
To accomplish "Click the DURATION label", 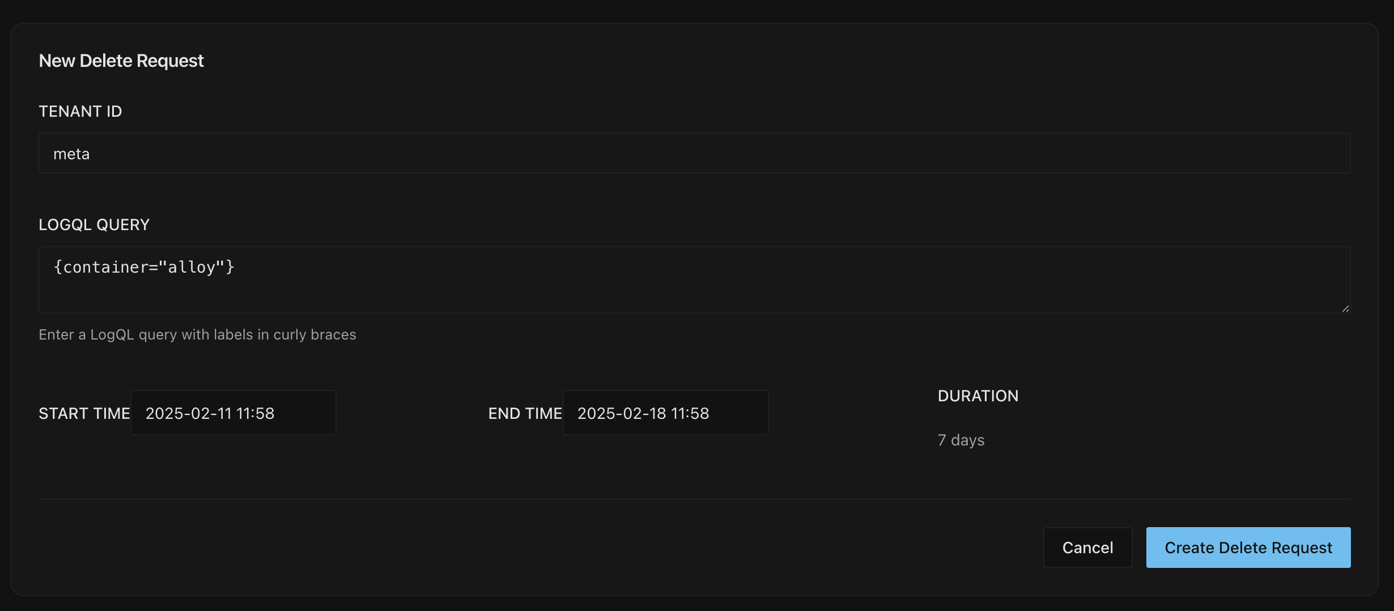I will [977, 396].
